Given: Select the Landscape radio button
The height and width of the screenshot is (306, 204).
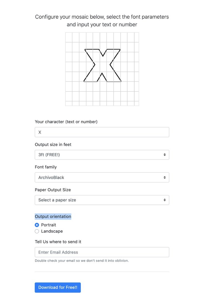Looking at the screenshot, I should (37, 231).
